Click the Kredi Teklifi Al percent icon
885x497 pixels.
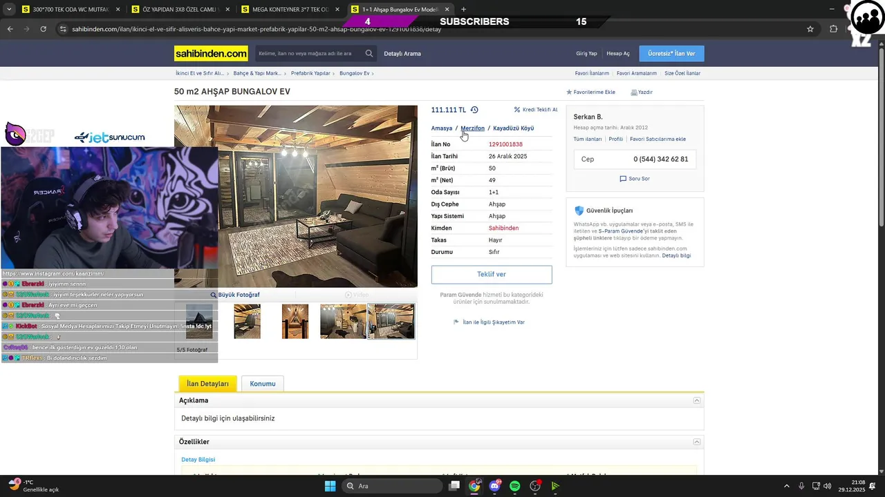pos(517,110)
